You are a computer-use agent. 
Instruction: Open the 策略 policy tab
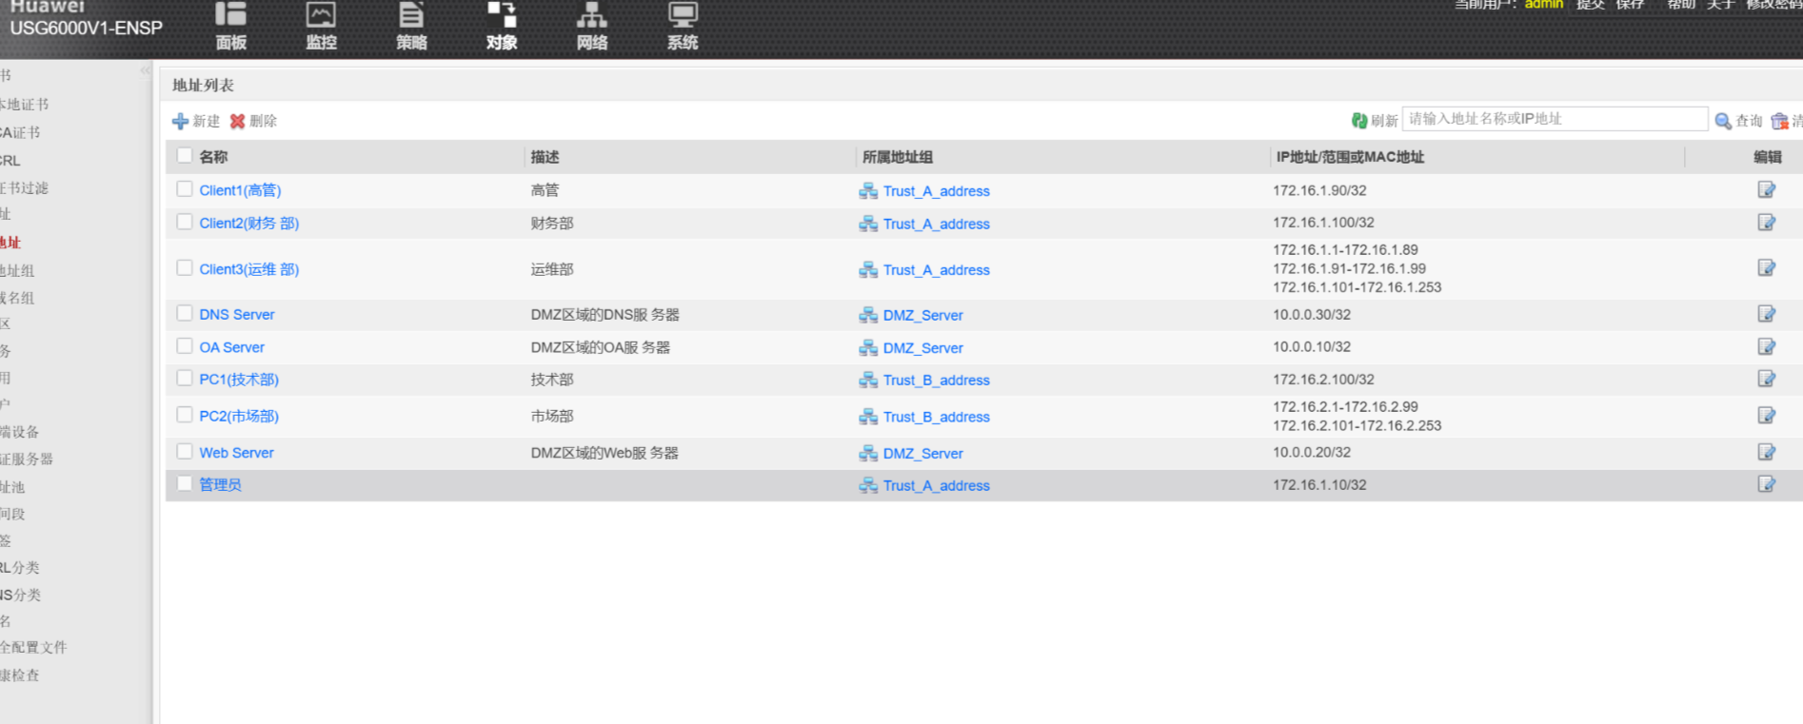411,27
